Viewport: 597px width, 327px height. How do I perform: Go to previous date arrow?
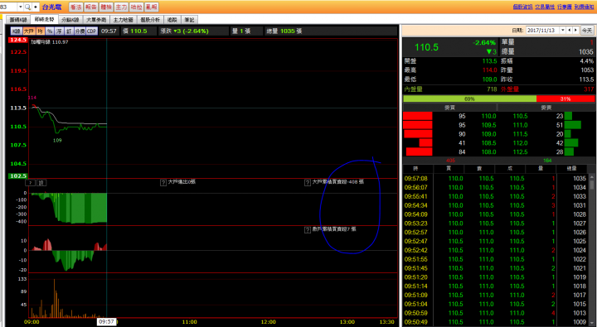point(570,31)
